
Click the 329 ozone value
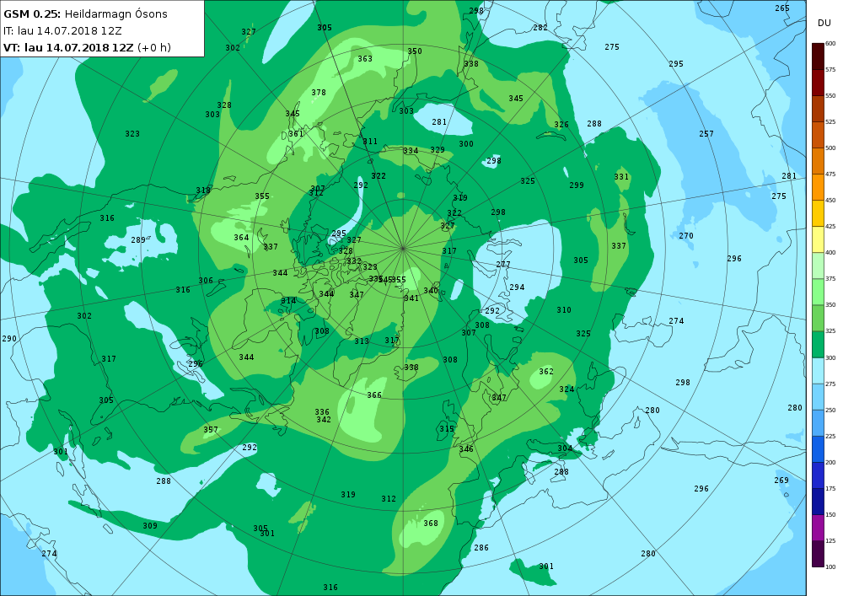click(x=438, y=149)
